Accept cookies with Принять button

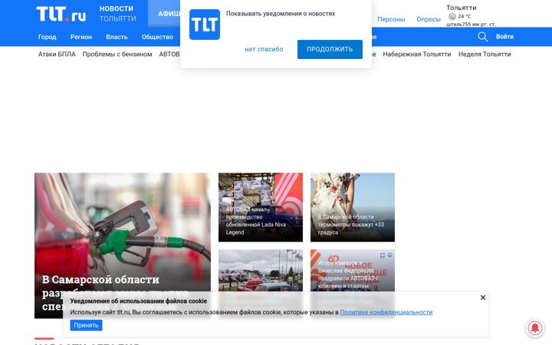tap(86, 325)
